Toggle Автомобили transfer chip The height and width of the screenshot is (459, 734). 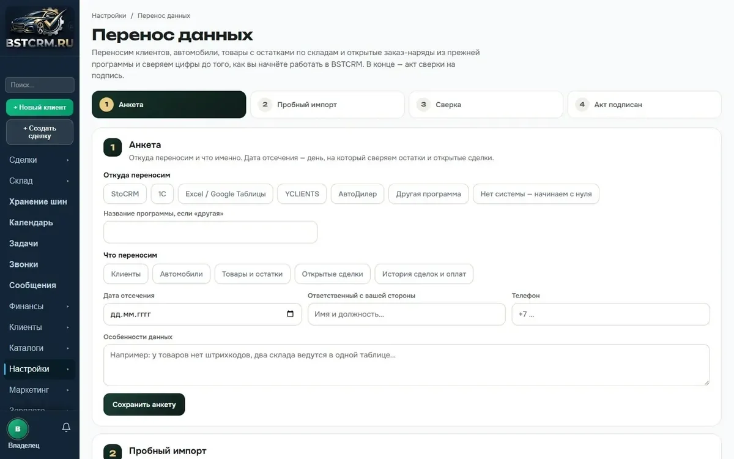[182, 274]
